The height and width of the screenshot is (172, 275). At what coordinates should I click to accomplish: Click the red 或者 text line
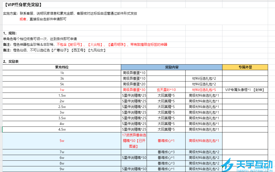23,19
